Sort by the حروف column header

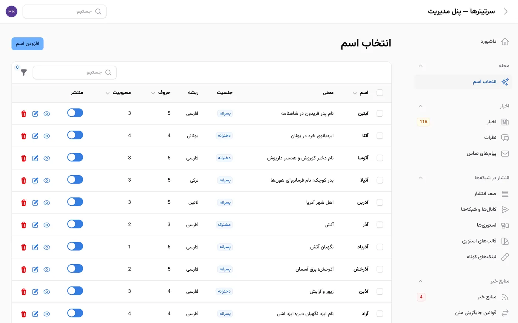click(161, 93)
